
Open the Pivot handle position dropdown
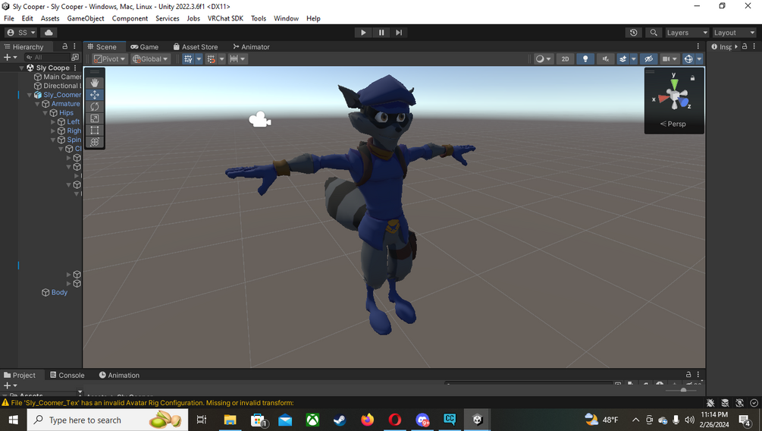pyautogui.click(x=109, y=59)
